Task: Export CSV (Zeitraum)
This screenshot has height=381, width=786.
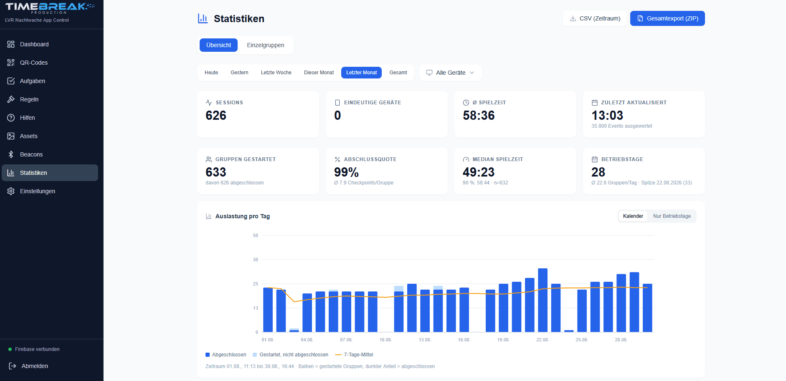Action: tap(595, 18)
